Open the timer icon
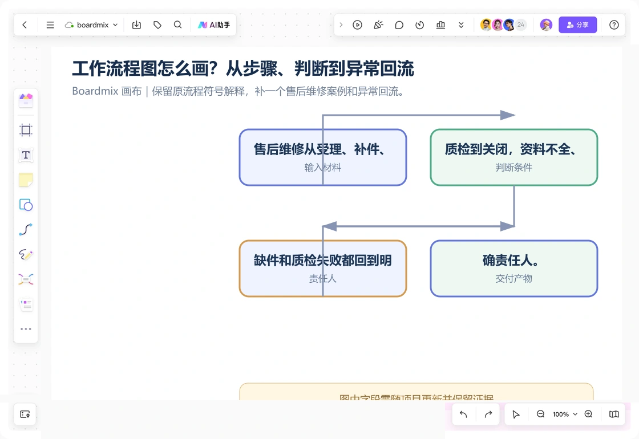 pyautogui.click(x=420, y=25)
